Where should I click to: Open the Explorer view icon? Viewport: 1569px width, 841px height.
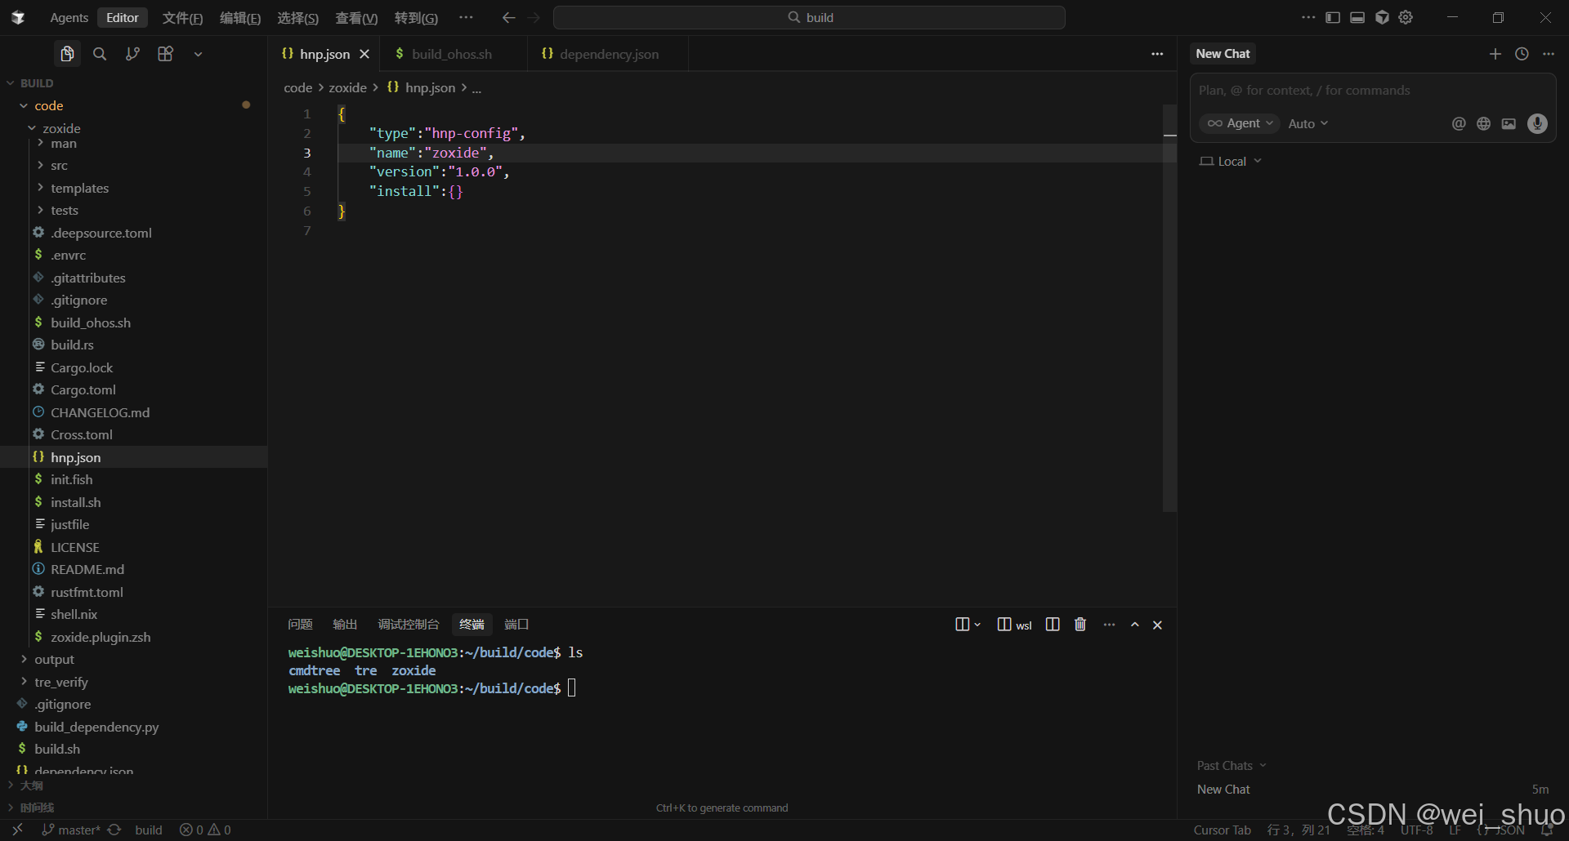pyautogui.click(x=67, y=54)
